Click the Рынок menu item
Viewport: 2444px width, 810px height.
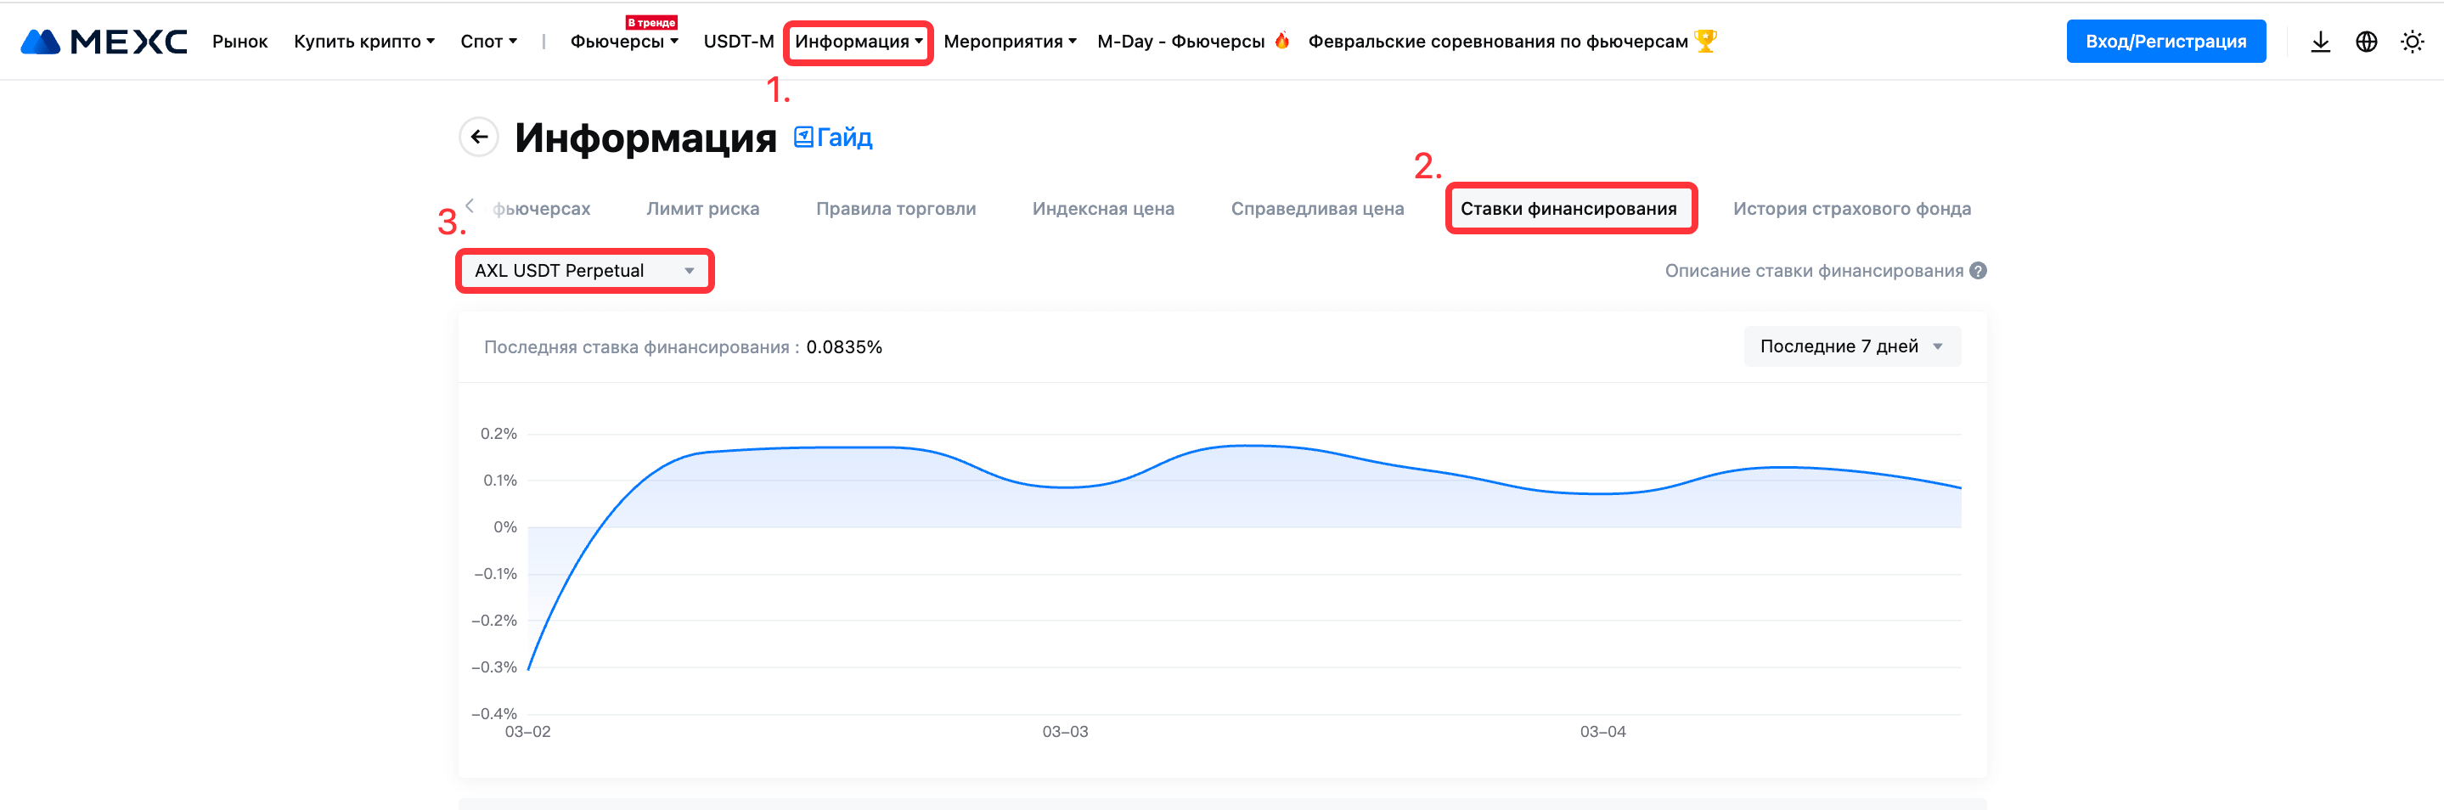(239, 42)
